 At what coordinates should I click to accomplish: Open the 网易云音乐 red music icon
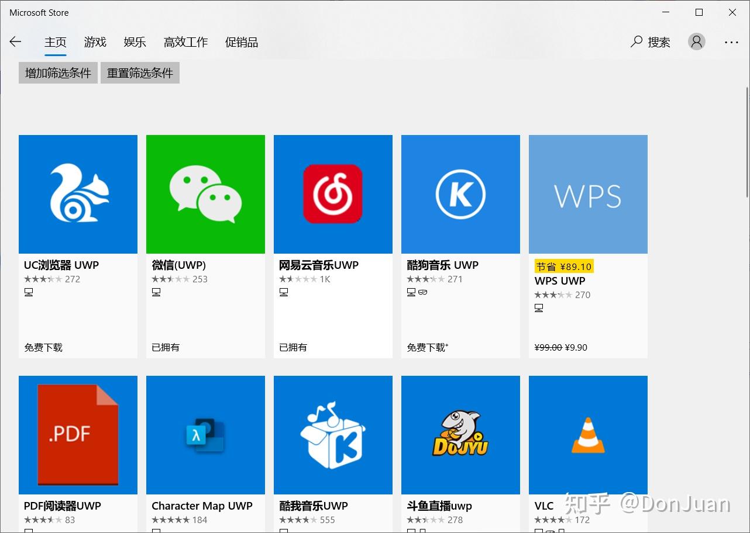tap(333, 194)
